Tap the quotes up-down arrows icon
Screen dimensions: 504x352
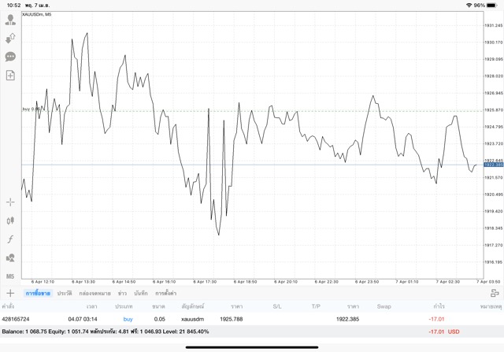(10, 38)
